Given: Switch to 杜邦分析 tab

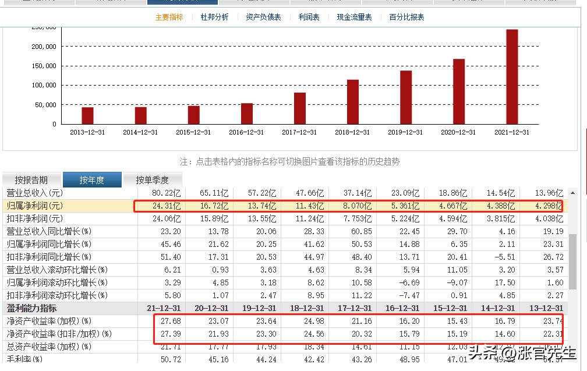Looking at the screenshot, I should click(x=214, y=17).
